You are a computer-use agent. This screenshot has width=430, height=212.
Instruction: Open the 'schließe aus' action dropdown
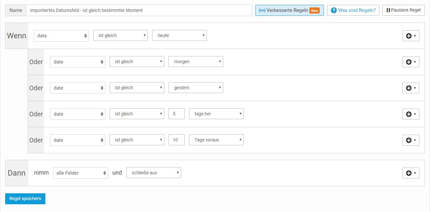tap(154, 173)
